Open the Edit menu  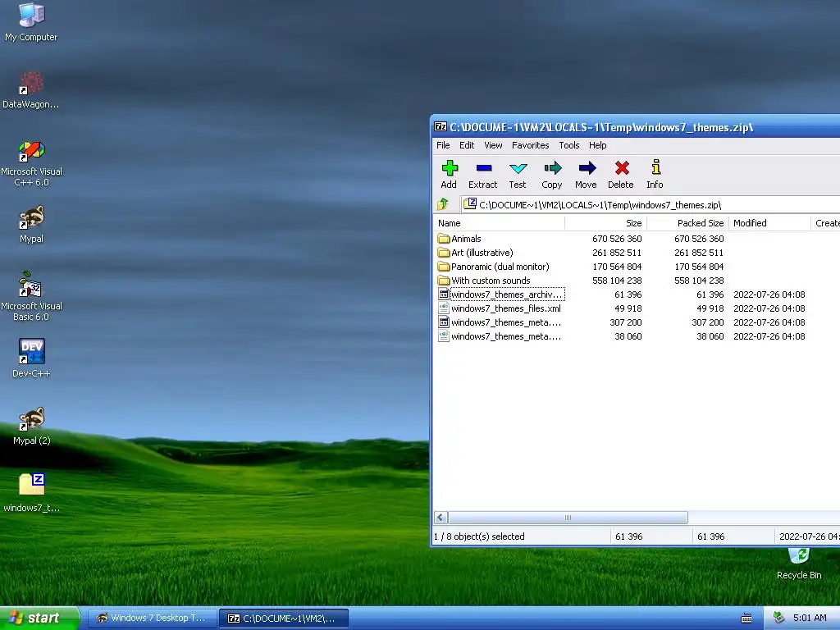pyautogui.click(x=467, y=145)
